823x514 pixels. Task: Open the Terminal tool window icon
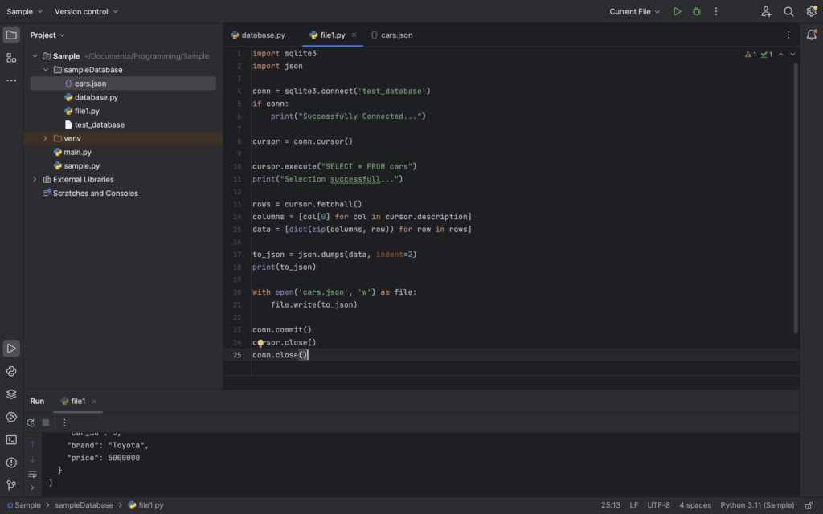click(10, 439)
